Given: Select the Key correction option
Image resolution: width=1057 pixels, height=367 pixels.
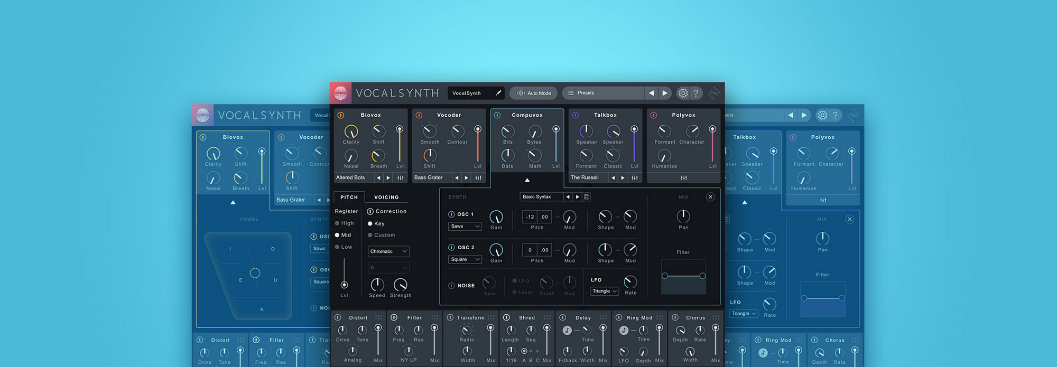Looking at the screenshot, I should coord(370,223).
